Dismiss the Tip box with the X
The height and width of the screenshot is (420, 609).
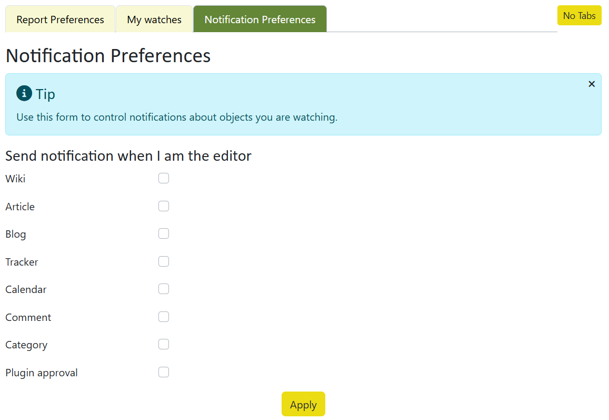592,84
